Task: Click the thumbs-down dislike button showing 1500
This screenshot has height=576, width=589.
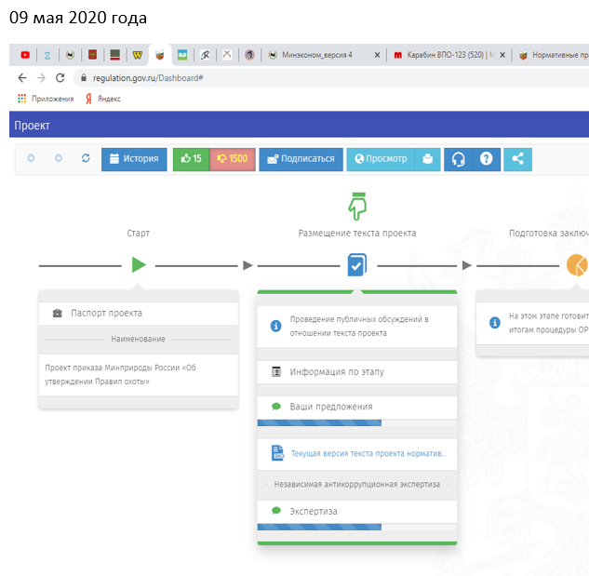Action: pyautogui.click(x=233, y=159)
